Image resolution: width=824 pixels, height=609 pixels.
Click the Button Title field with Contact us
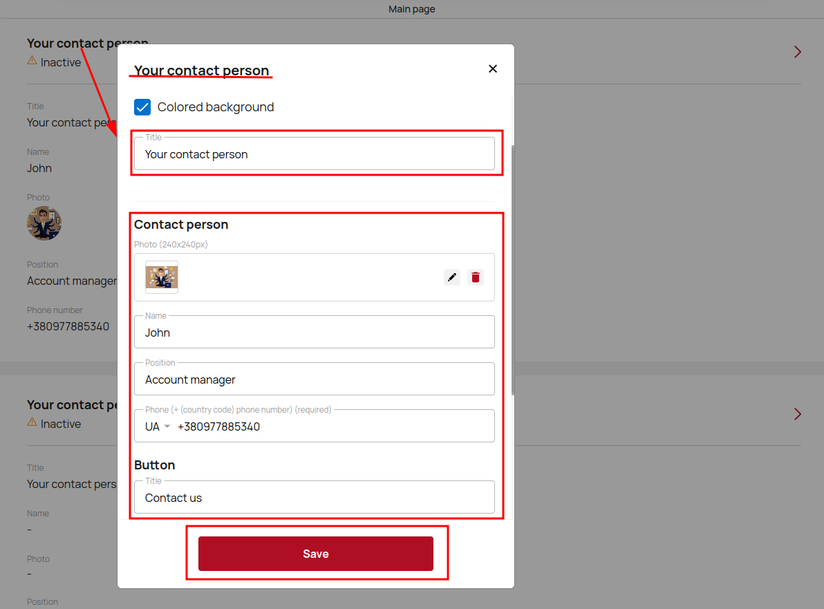pos(314,498)
